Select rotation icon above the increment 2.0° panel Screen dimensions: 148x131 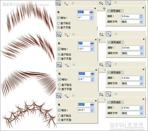coord(59,65)
